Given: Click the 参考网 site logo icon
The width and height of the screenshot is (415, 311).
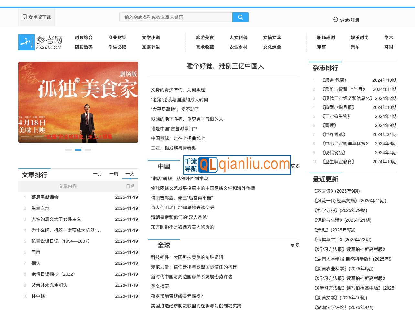Looking at the screenshot, I should (x=27, y=42).
